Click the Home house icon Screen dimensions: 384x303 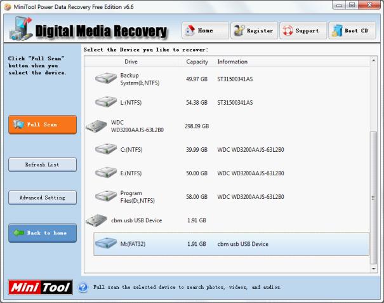pos(189,30)
